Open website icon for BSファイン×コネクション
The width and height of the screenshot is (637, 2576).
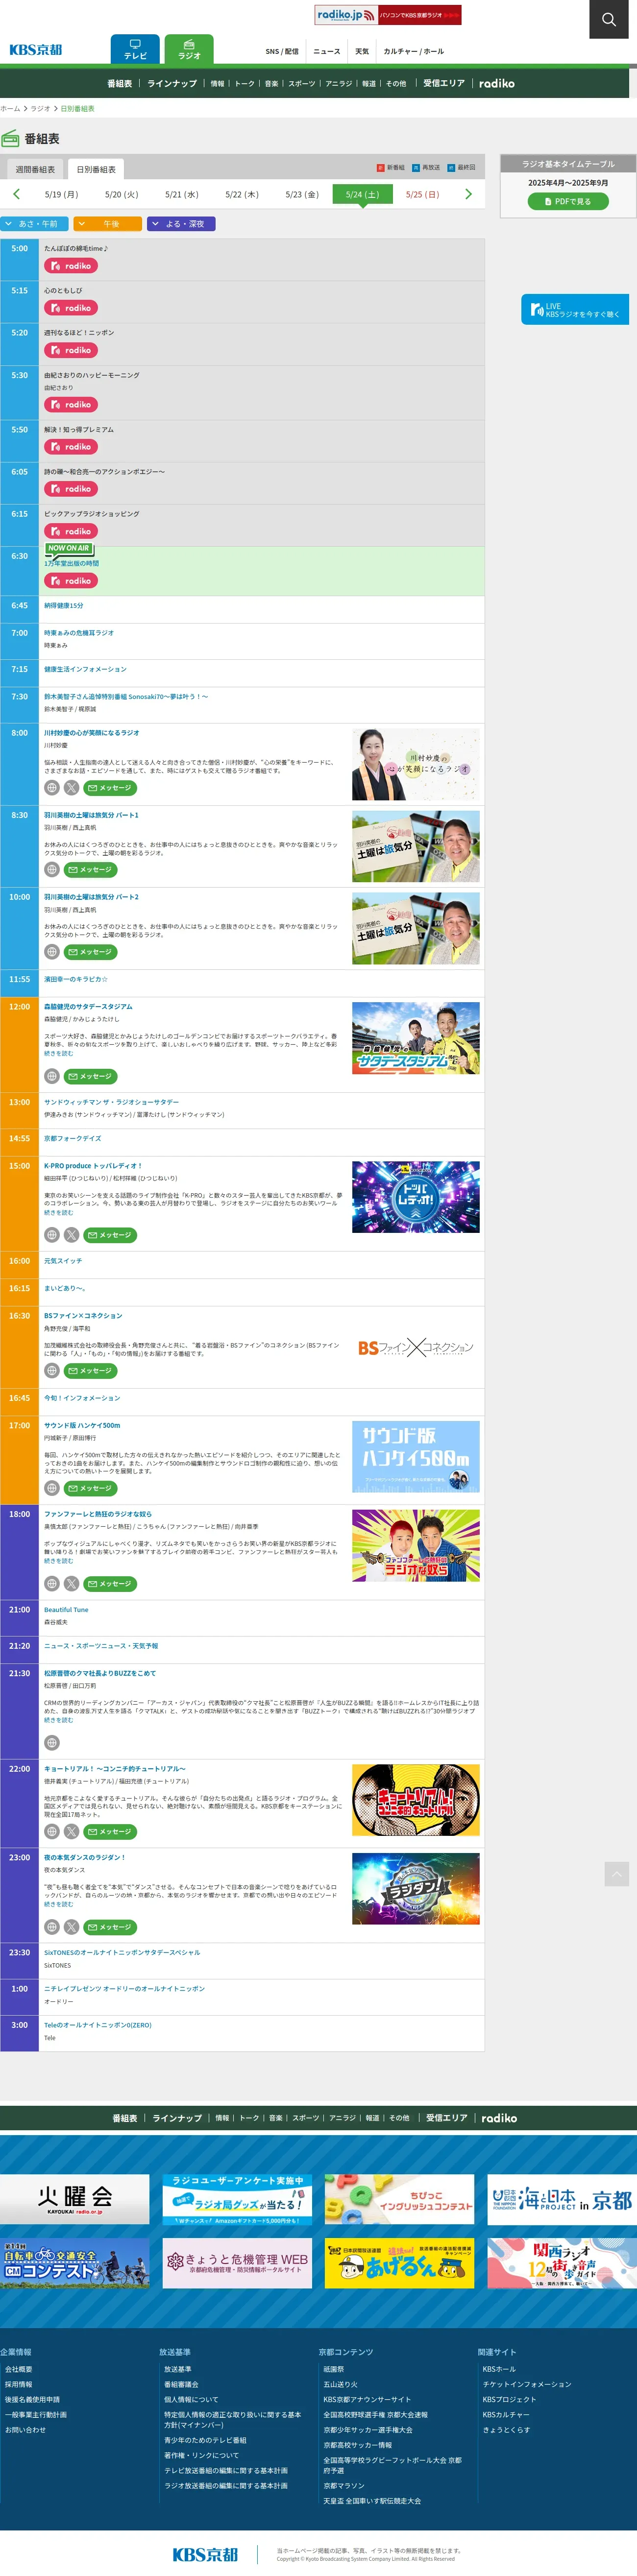tap(52, 1371)
